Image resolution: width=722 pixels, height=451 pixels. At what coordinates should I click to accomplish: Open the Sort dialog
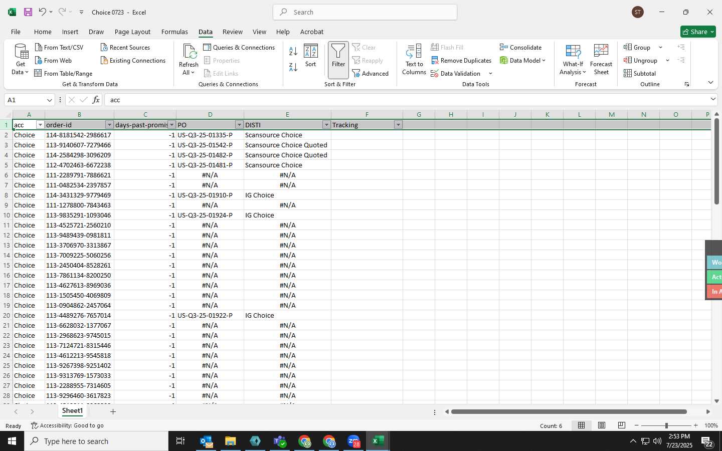coord(311,56)
